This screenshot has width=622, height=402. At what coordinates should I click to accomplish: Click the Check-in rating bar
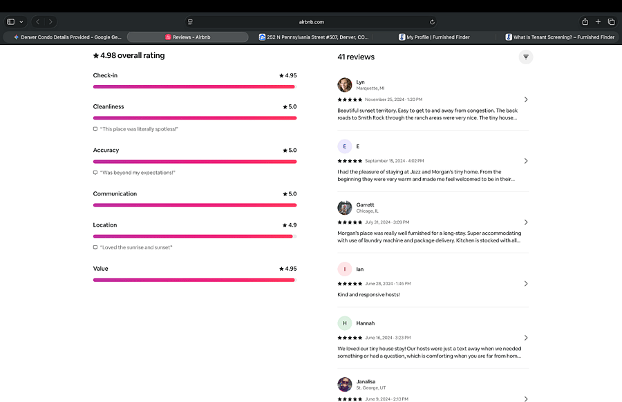click(x=195, y=87)
